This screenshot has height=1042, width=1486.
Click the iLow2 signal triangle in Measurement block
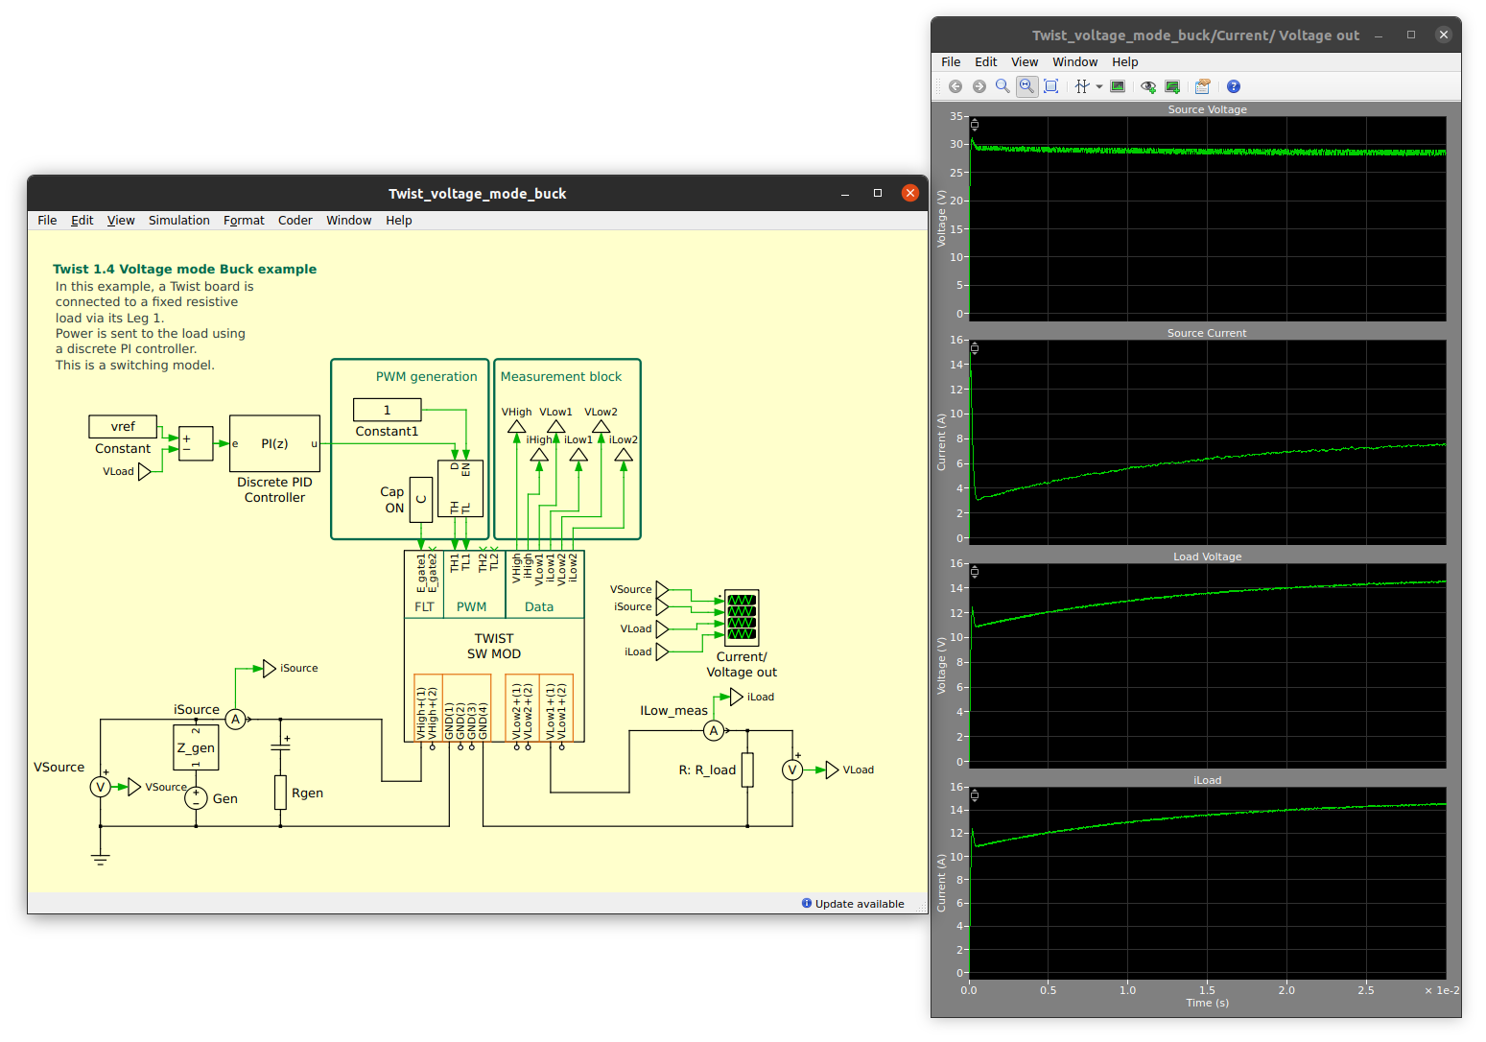pyautogui.click(x=624, y=454)
